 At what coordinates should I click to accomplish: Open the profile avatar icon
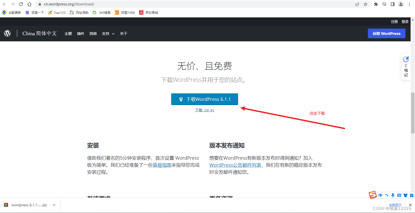(x=401, y=4)
